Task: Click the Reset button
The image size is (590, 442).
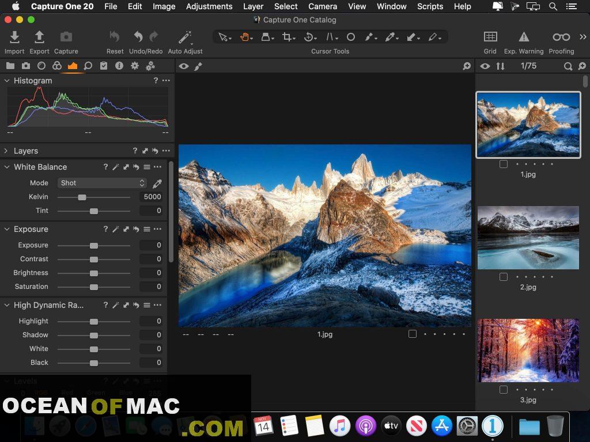Action: pyautogui.click(x=115, y=37)
